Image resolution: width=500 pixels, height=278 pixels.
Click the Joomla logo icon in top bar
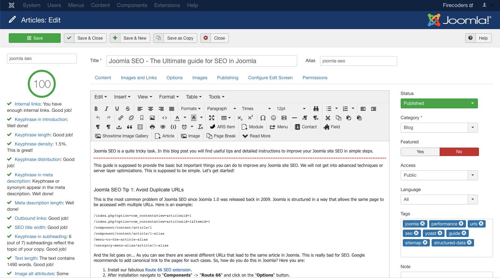point(12,5)
